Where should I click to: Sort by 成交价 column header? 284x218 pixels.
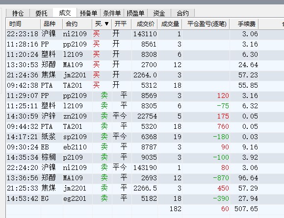pos(145,24)
